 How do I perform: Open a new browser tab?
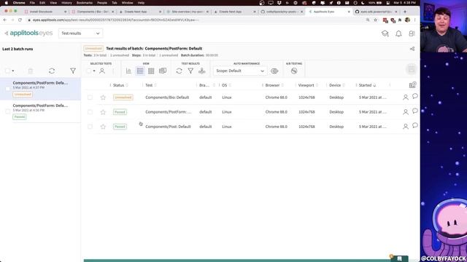tap(405, 12)
